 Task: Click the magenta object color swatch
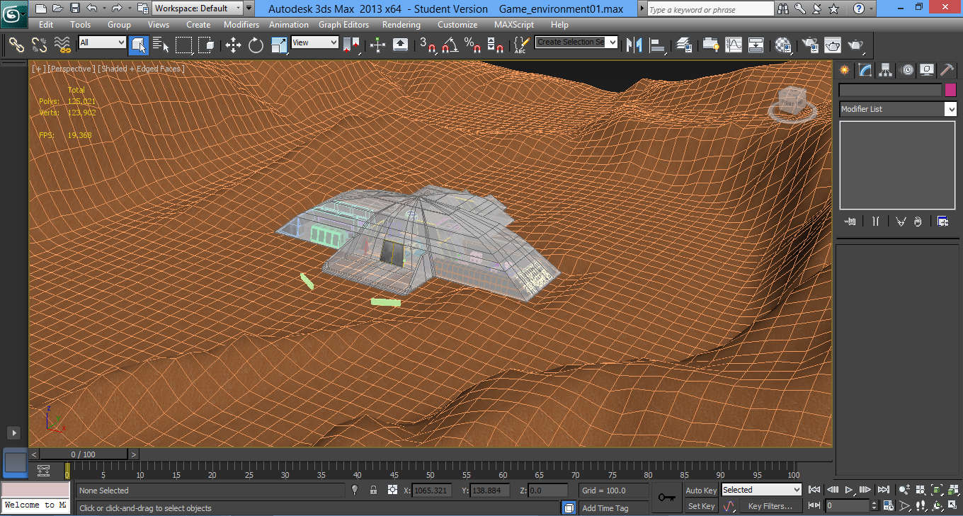950,90
